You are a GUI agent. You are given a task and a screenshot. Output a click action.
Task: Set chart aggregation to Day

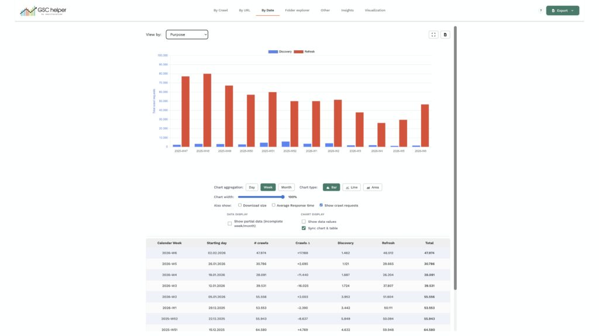252,187
